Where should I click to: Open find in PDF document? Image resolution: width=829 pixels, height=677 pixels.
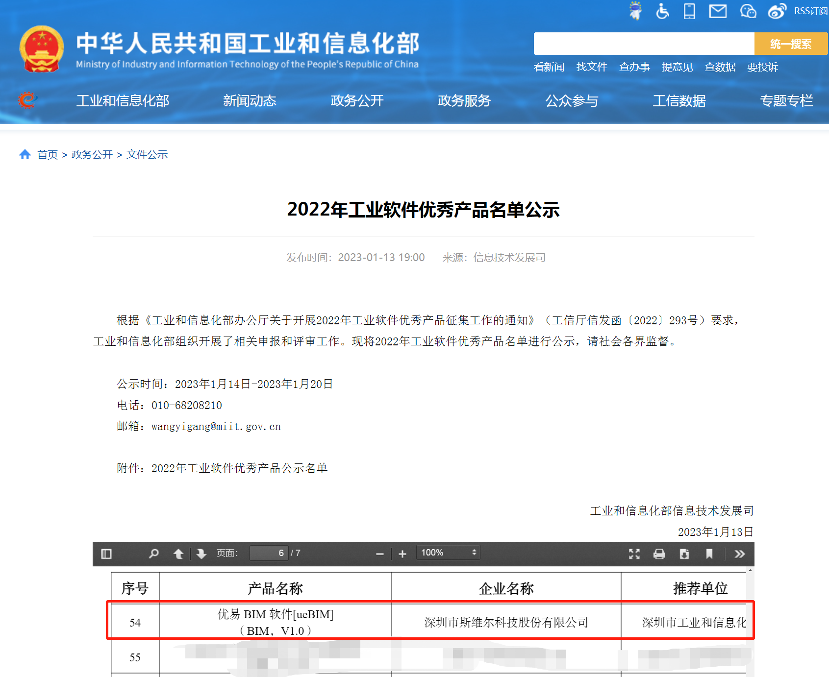[x=154, y=554]
